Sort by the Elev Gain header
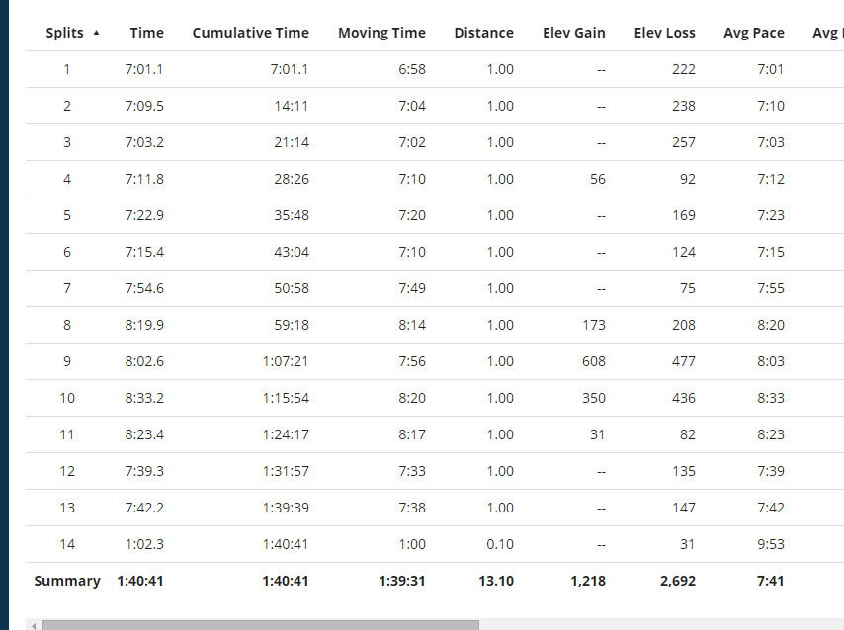 pyautogui.click(x=574, y=33)
